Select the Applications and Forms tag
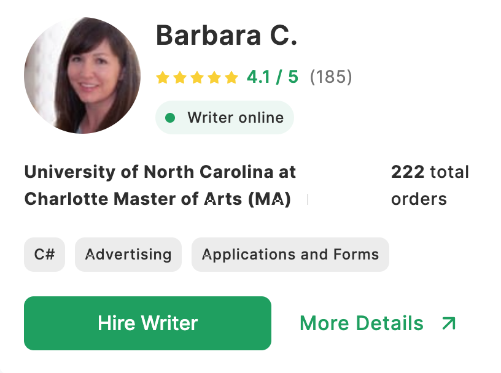501x373 pixels. pyautogui.click(x=290, y=254)
